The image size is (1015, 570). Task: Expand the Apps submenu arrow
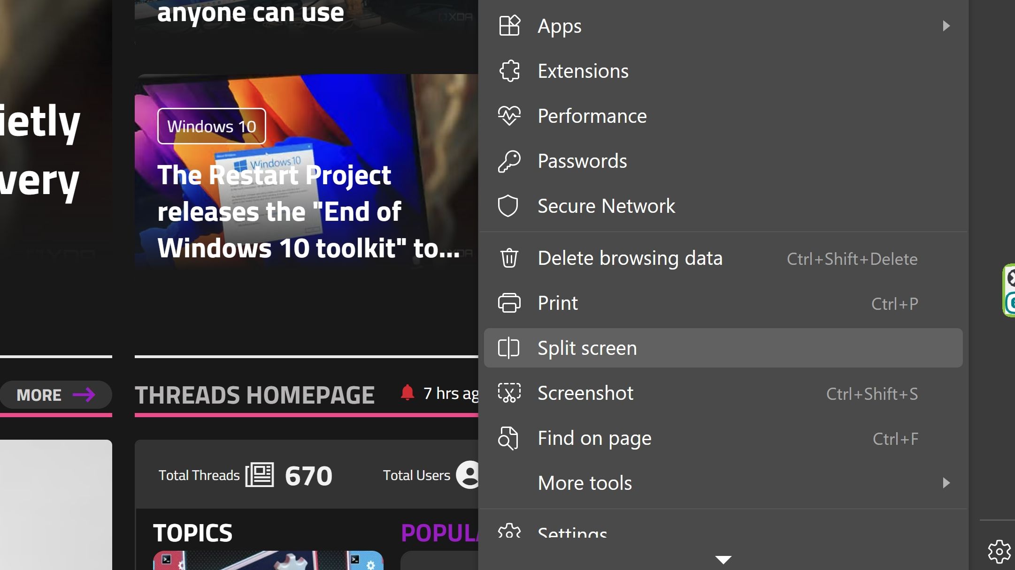pyautogui.click(x=946, y=26)
